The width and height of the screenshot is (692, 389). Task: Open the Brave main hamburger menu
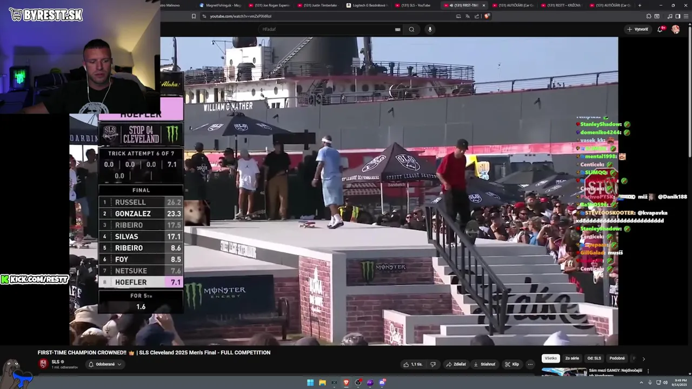pyautogui.click(x=685, y=16)
